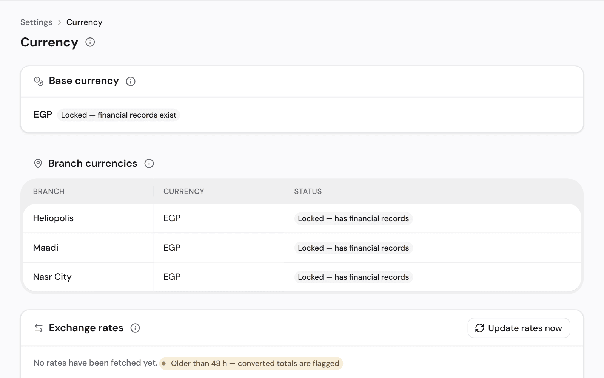Viewport: 604px width, 378px height.
Task: Select the Nasr City branch name
Action: 52,277
